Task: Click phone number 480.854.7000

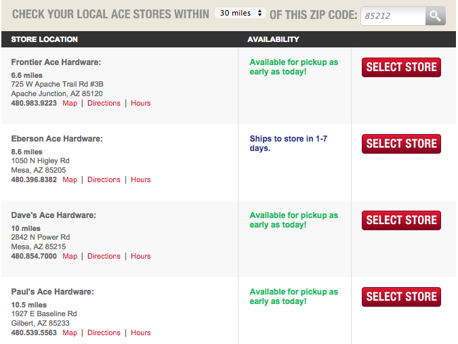Action: (x=34, y=256)
